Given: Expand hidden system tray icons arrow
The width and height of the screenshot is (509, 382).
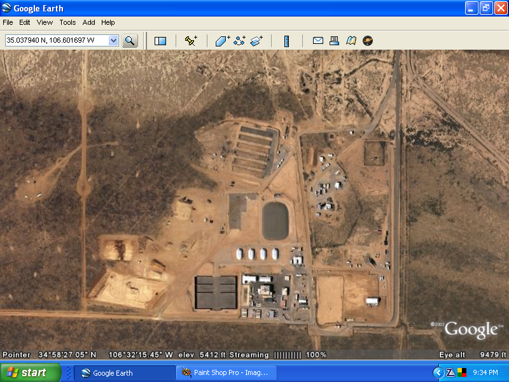Looking at the screenshot, I should pos(438,372).
